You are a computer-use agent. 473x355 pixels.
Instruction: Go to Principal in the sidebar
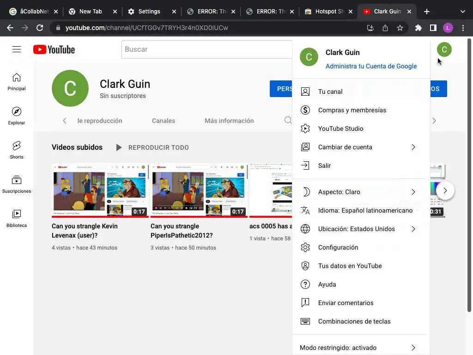(x=17, y=82)
